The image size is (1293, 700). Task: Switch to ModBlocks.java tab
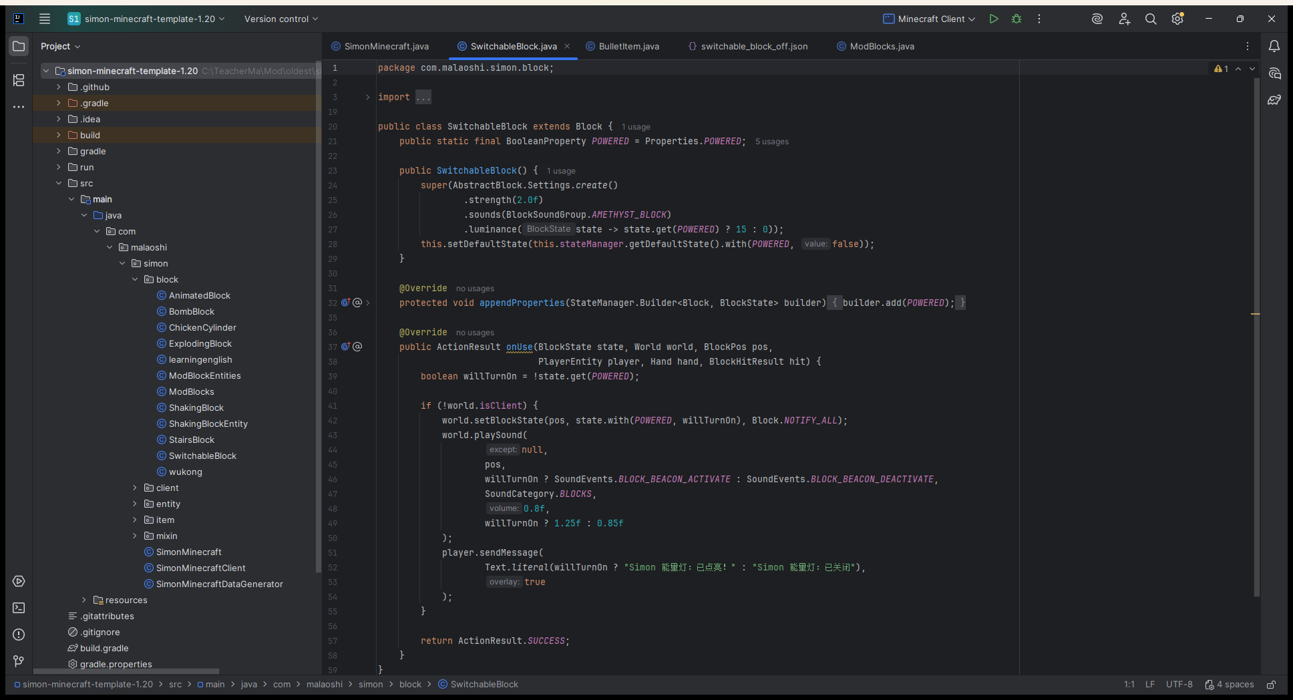tap(875, 46)
